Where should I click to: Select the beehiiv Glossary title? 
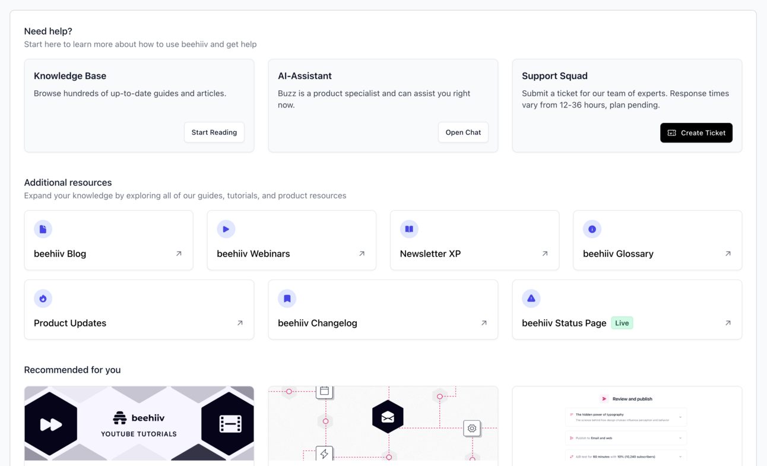tap(618, 253)
